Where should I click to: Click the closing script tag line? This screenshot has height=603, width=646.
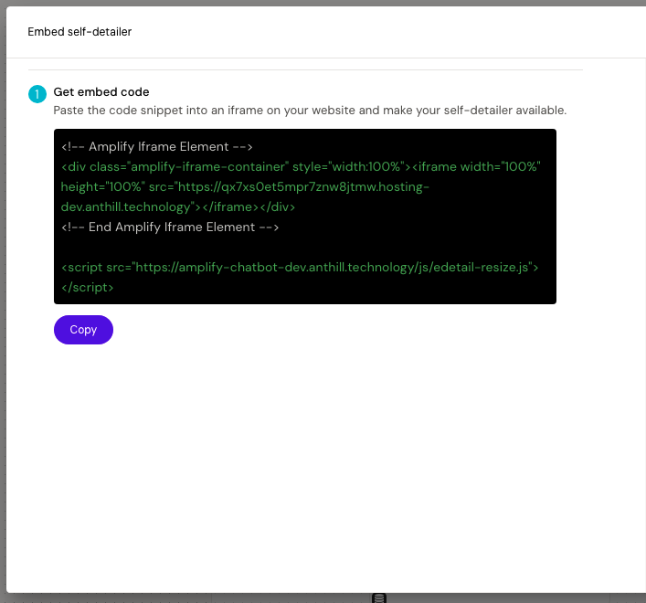(88, 287)
